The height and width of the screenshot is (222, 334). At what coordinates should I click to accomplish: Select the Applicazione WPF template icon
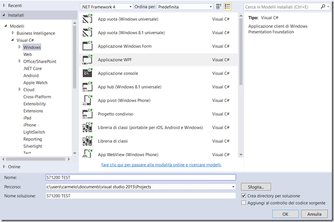(x=87, y=60)
